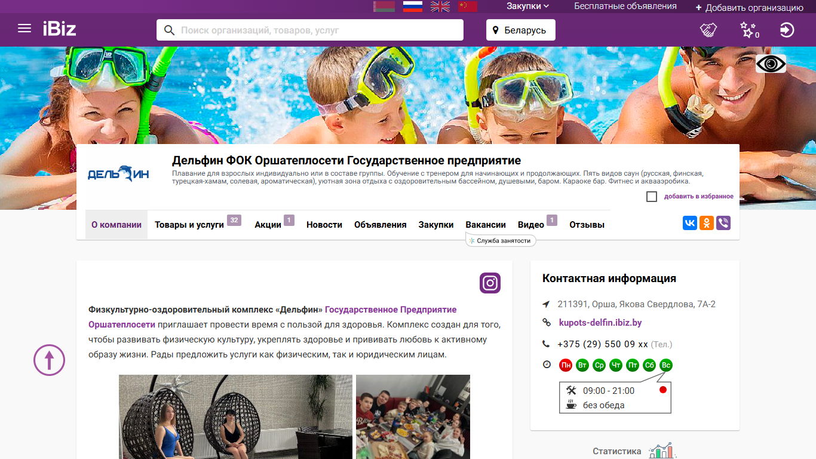
Task: Expand the Закупки dropdown
Action: (528, 6)
